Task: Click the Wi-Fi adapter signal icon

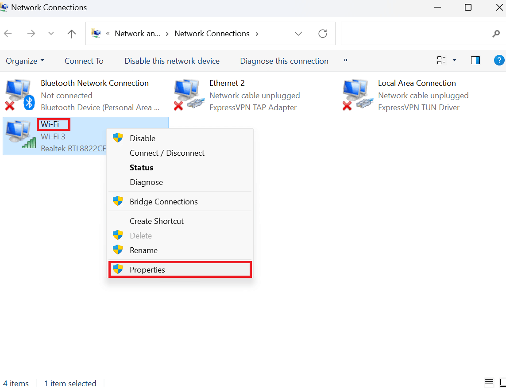Action: (19, 136)
